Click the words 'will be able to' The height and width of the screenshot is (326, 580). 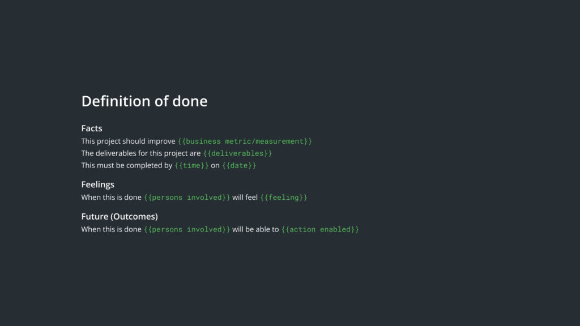255,230
